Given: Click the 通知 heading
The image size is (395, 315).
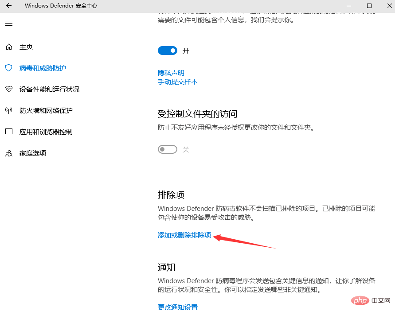Looking at the screenshot, I should (167, 267).
